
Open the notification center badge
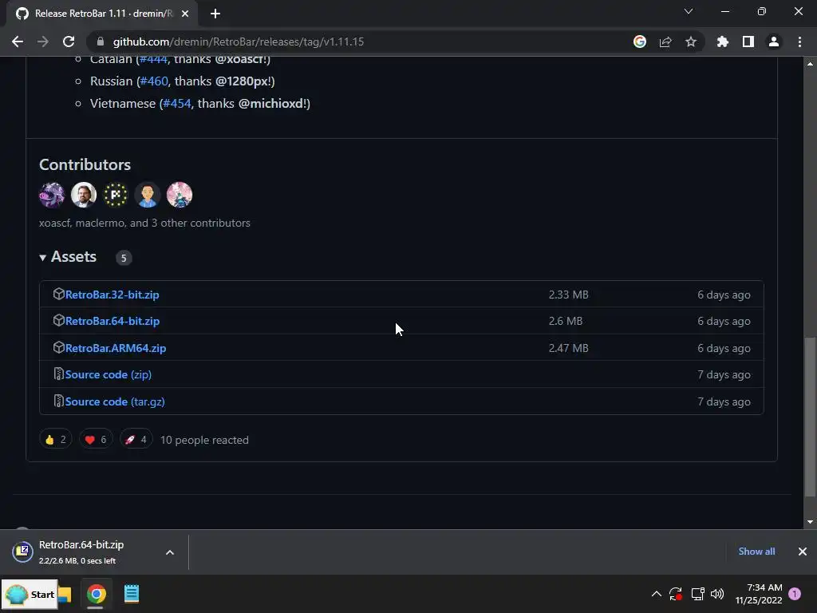(x=795, y=594)
